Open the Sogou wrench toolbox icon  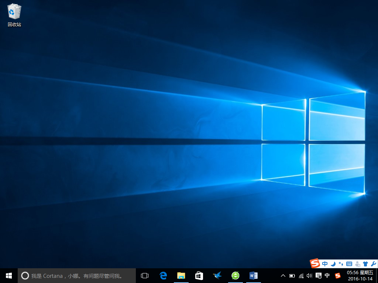(374, 264)
